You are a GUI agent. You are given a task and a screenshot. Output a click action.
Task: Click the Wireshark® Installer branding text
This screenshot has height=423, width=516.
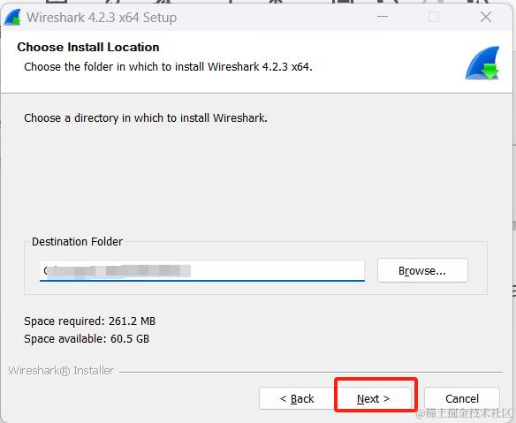[61, 371]
